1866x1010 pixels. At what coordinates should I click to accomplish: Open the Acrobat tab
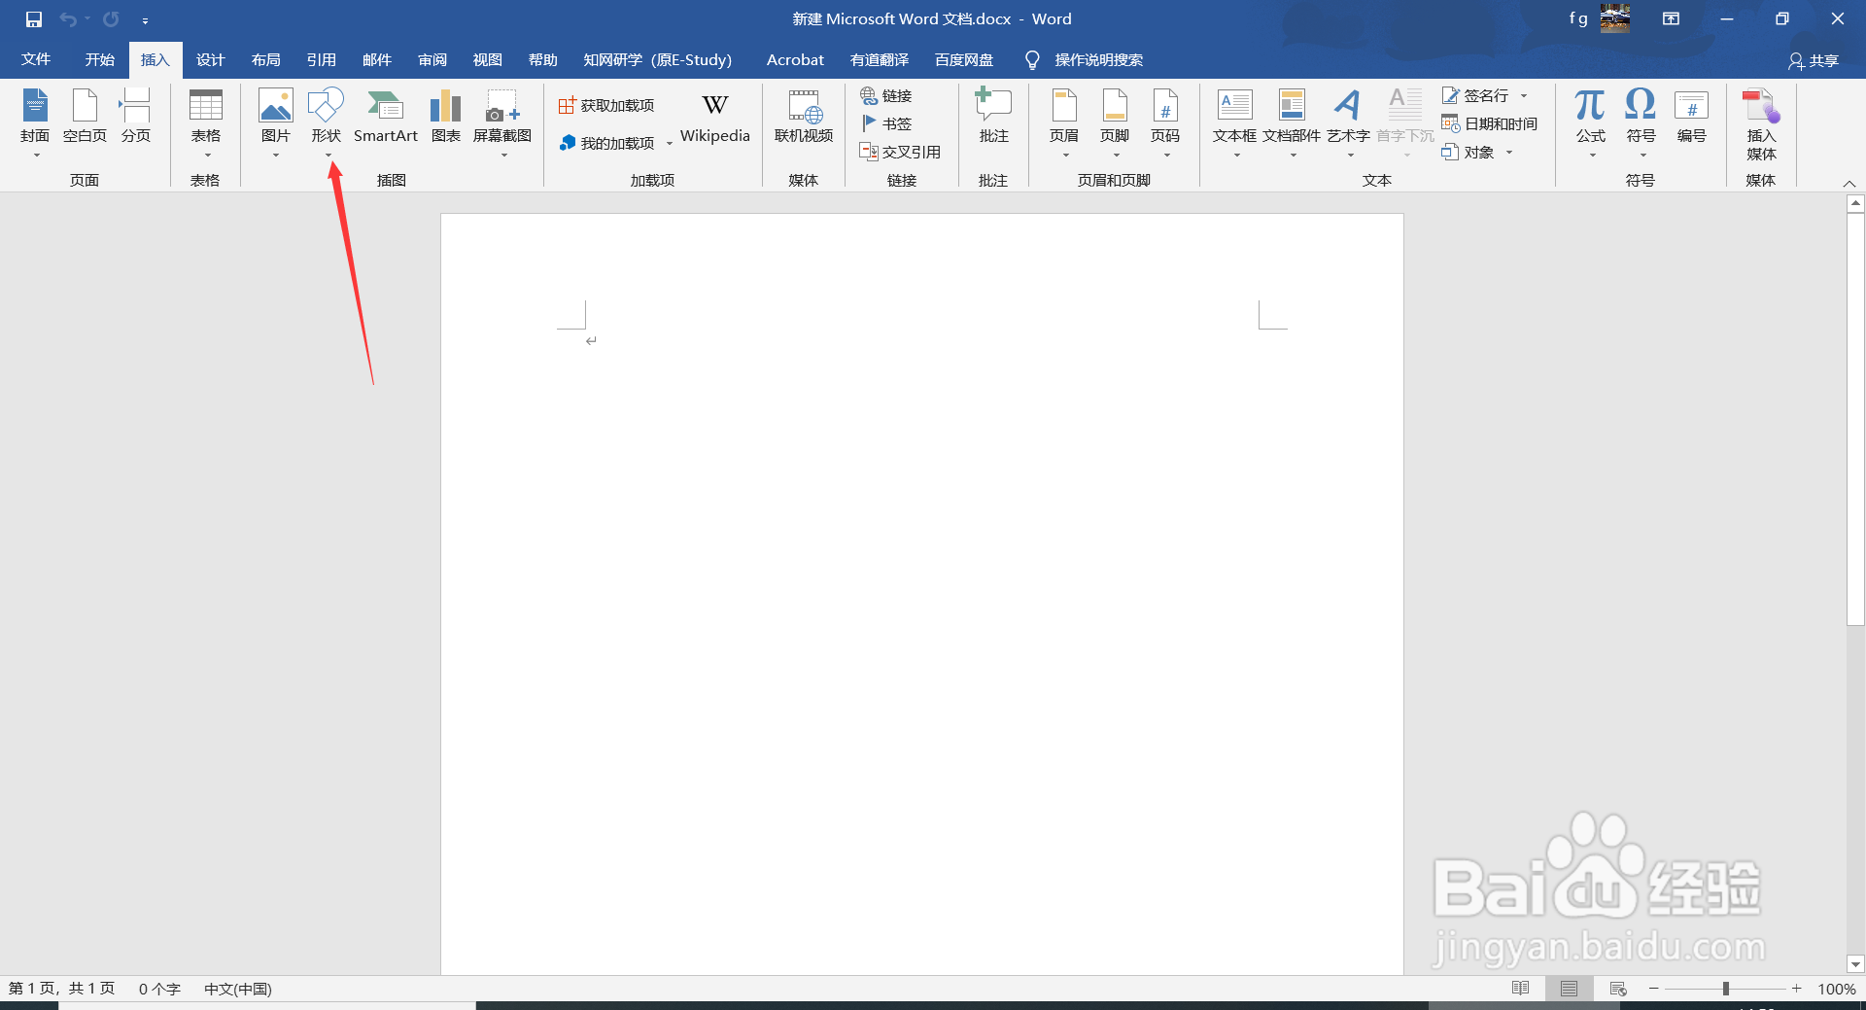[795, 60]
